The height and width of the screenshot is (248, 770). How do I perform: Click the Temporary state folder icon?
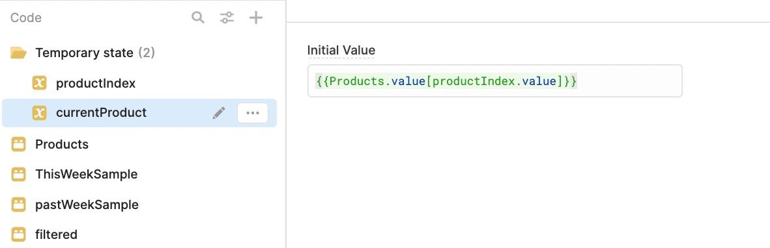click(18, 53)
